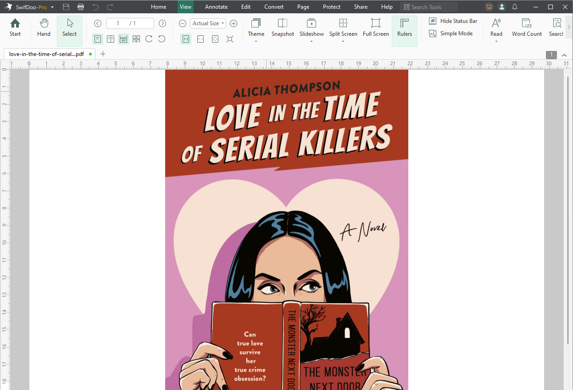Redo the last undone action

coord(110,7)
